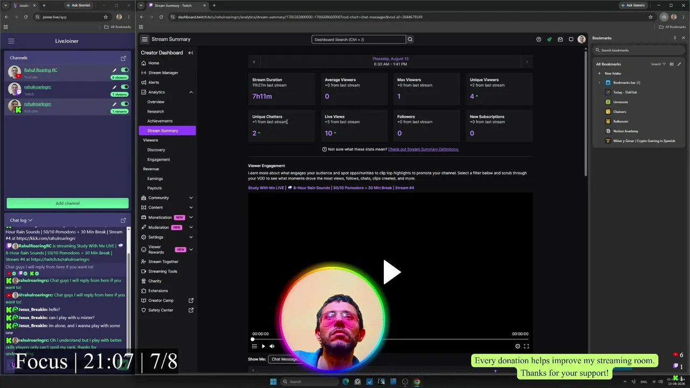Toggle the Twitch channel switch in LiveJoiner
690x388 pixels.
[125, 87]
